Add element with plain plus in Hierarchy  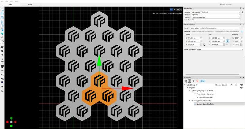[194, 81]
